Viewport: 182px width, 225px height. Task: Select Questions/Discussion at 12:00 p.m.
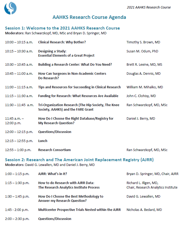(55, 132)
